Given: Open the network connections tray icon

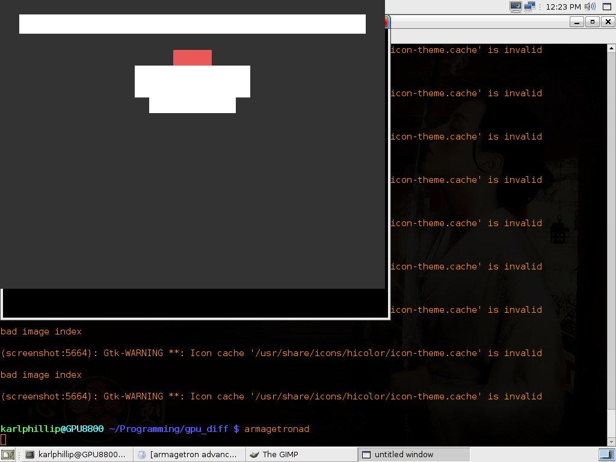Looking at the screenshot, I should point(529,7).
